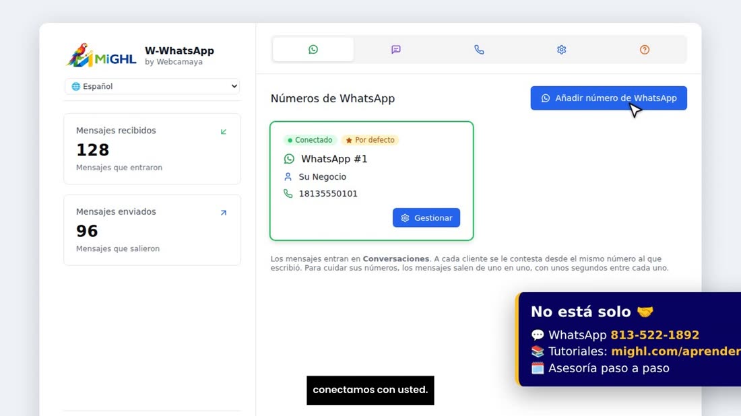Screen dimensions: 741x416
Task: Click the WhatsApp number 813-522-1892
Action: coord(655,335)
